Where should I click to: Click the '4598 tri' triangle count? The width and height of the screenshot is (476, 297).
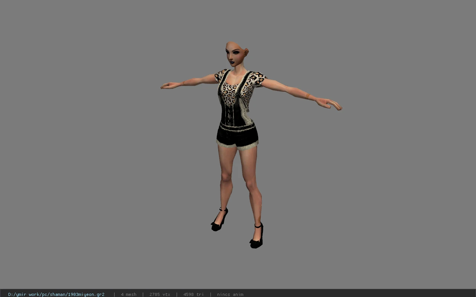coord(193,294)
